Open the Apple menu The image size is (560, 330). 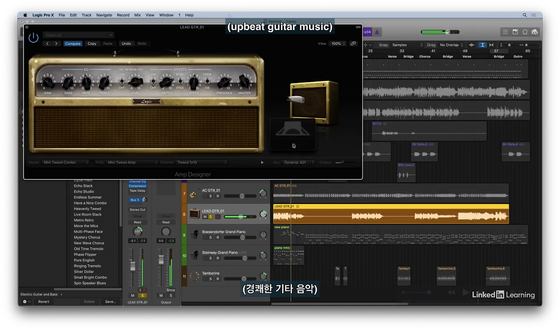click(x=25, y=15)
